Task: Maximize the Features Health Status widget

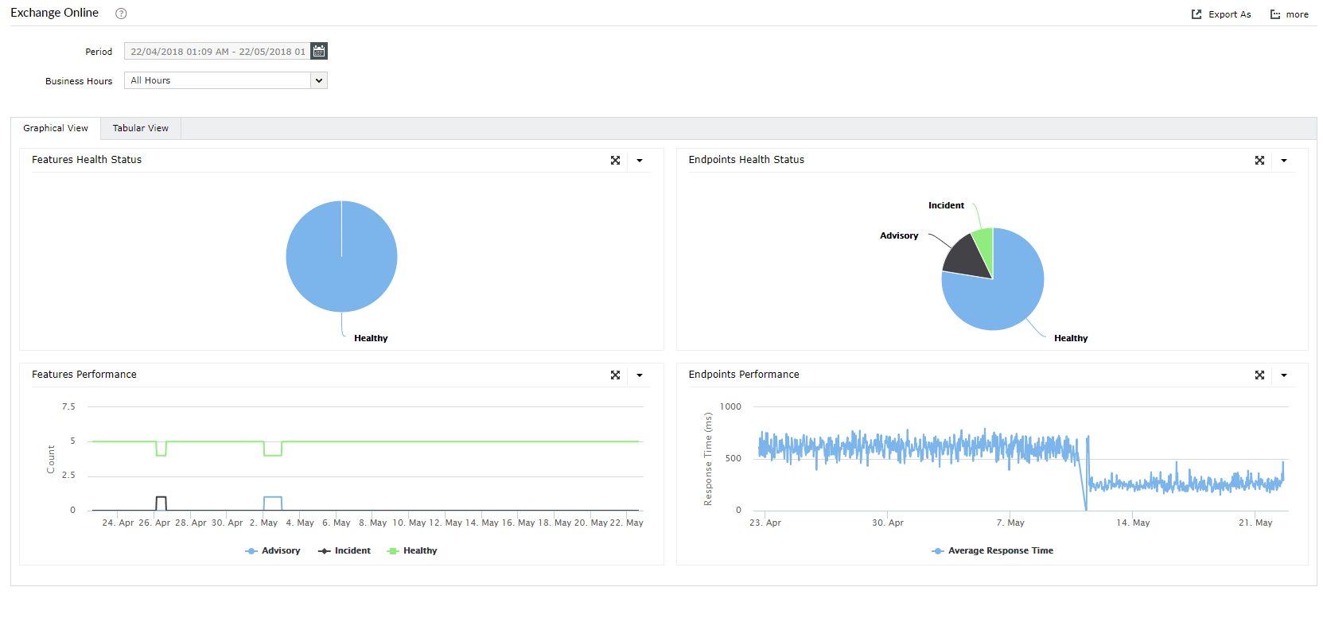Action: click(615, 160)
